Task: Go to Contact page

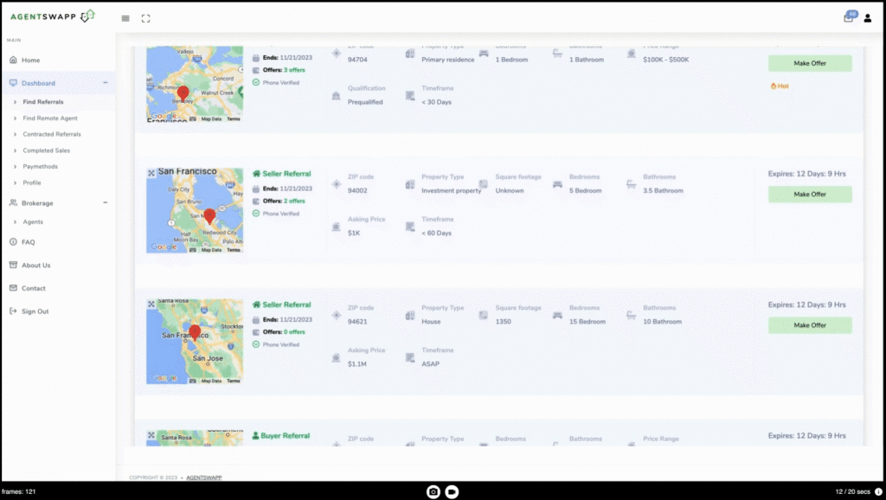Action: tap(34, 288)
